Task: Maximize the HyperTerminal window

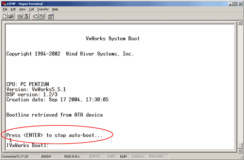Action: [235, 4]
